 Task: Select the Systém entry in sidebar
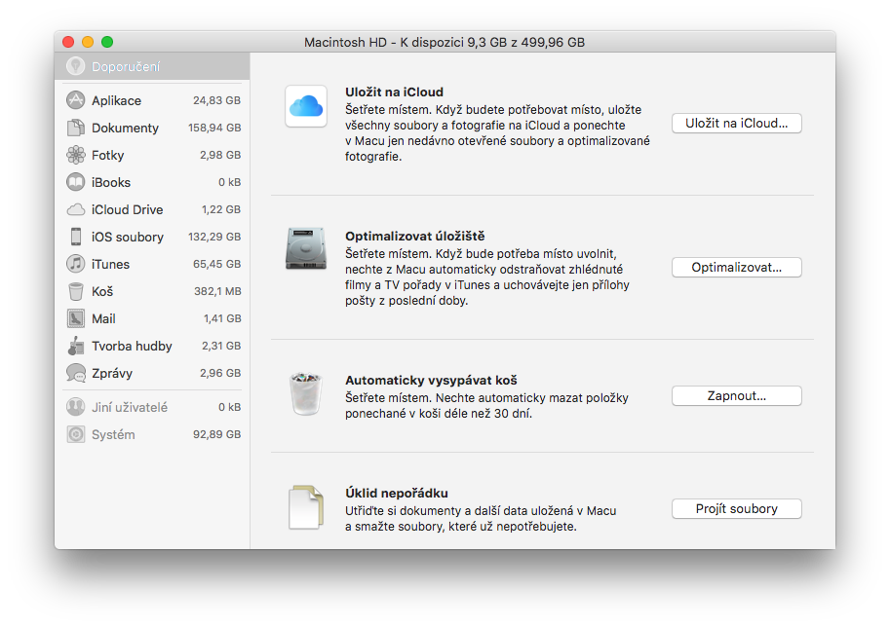point(113,434)
